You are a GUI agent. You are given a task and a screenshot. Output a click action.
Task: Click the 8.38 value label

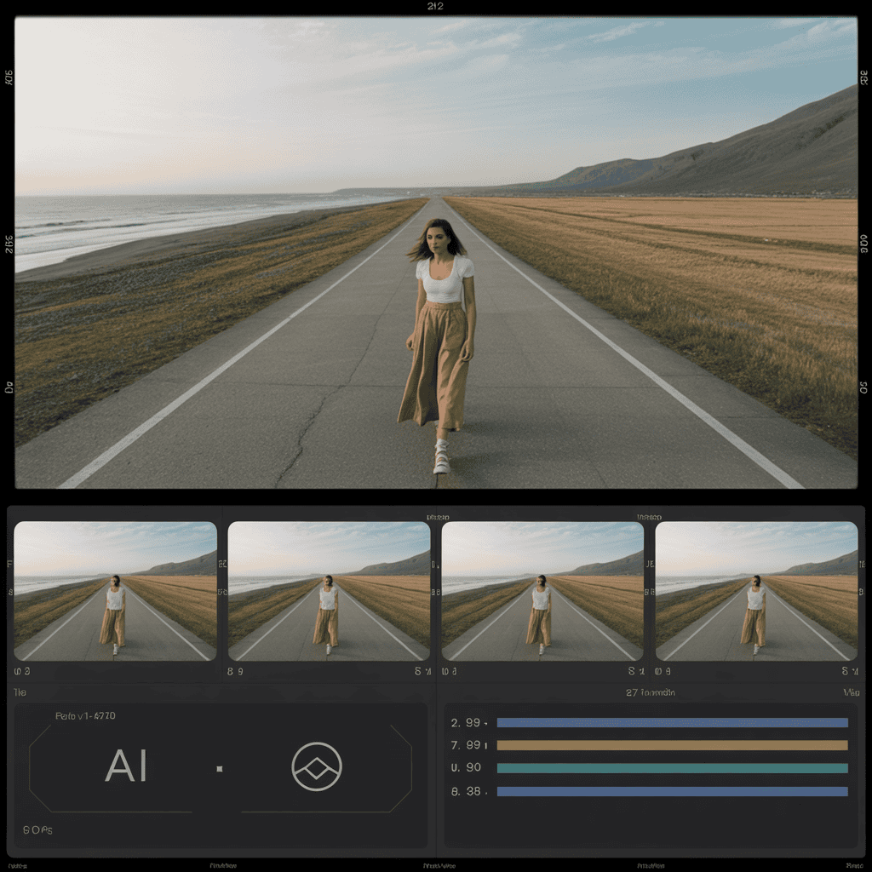pos(468,792)
